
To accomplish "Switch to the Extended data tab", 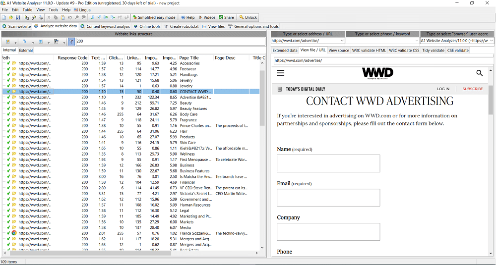I will pos(285,50).
